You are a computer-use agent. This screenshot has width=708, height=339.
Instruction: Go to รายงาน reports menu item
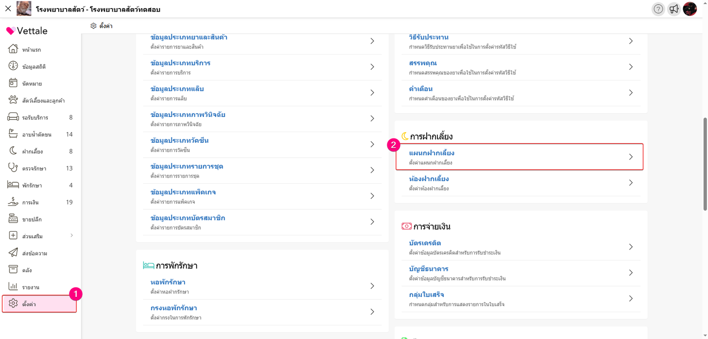pyautogui.click(x=30, y=287)
